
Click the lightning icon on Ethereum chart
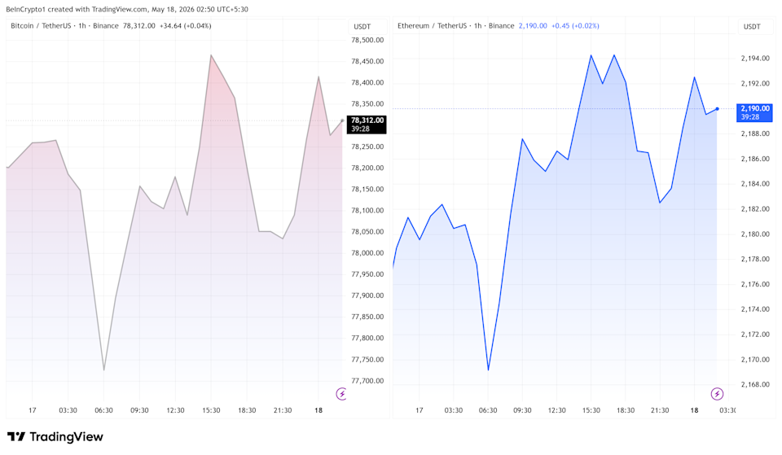[717, 394]
